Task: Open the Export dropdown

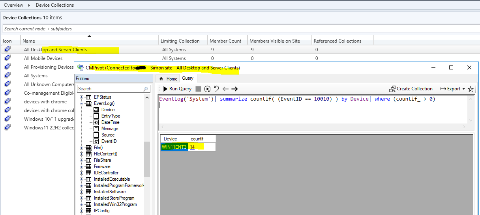Action: click(x=452, y=89)
